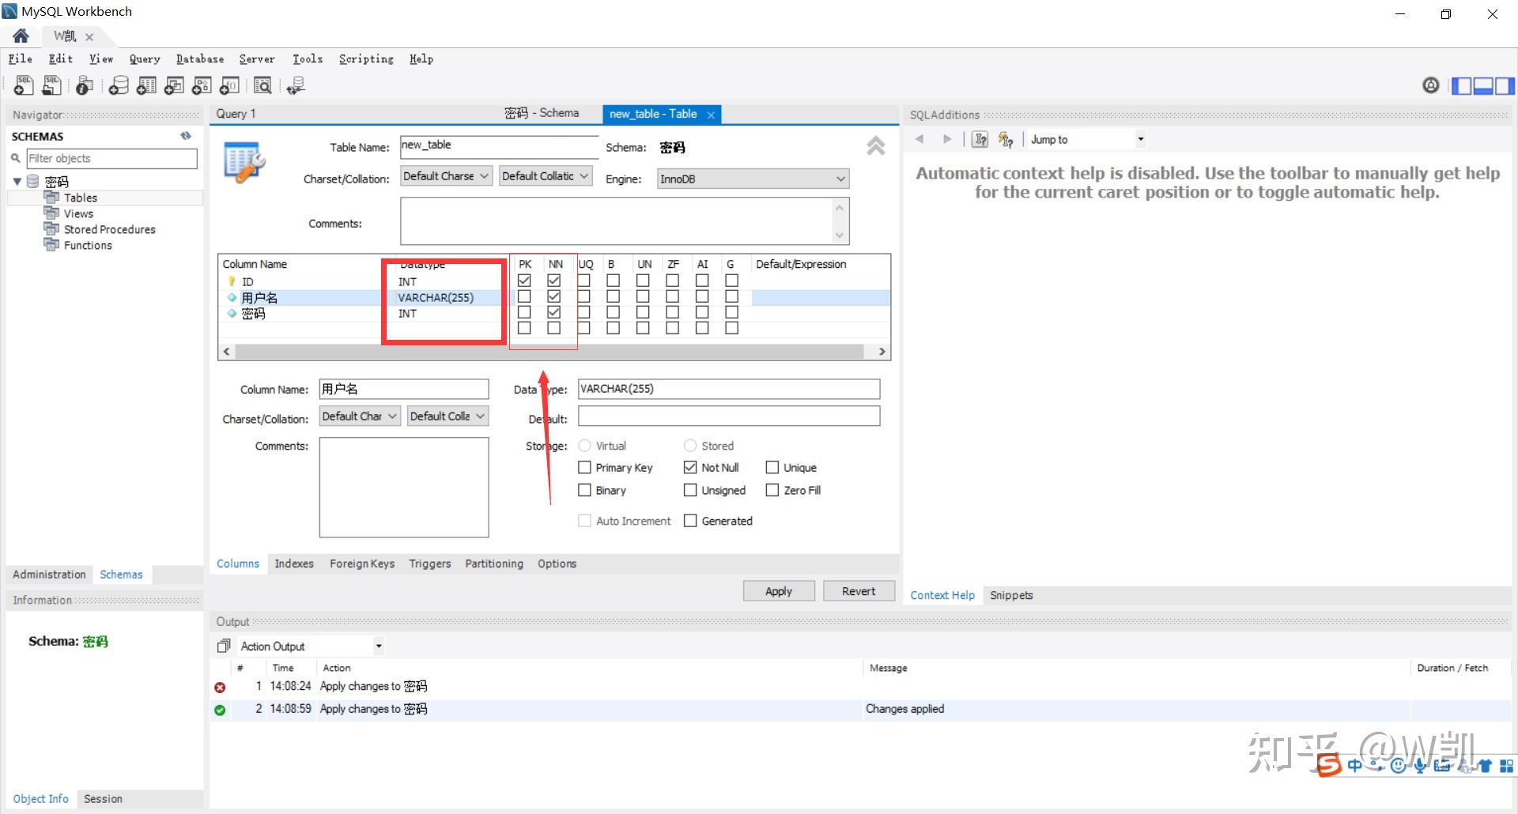Click the create new schema icon
The width and height of the screenshot is (1518, 814).
(119, 85)
